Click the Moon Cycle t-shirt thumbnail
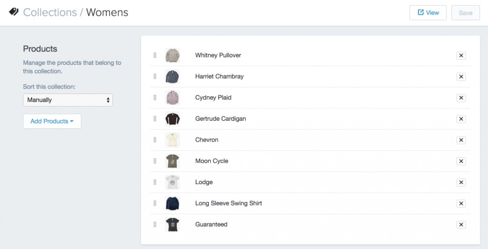488x249 pixels. coord(173,161)
